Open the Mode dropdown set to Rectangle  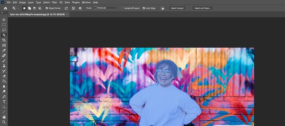[x=106, y=8]
